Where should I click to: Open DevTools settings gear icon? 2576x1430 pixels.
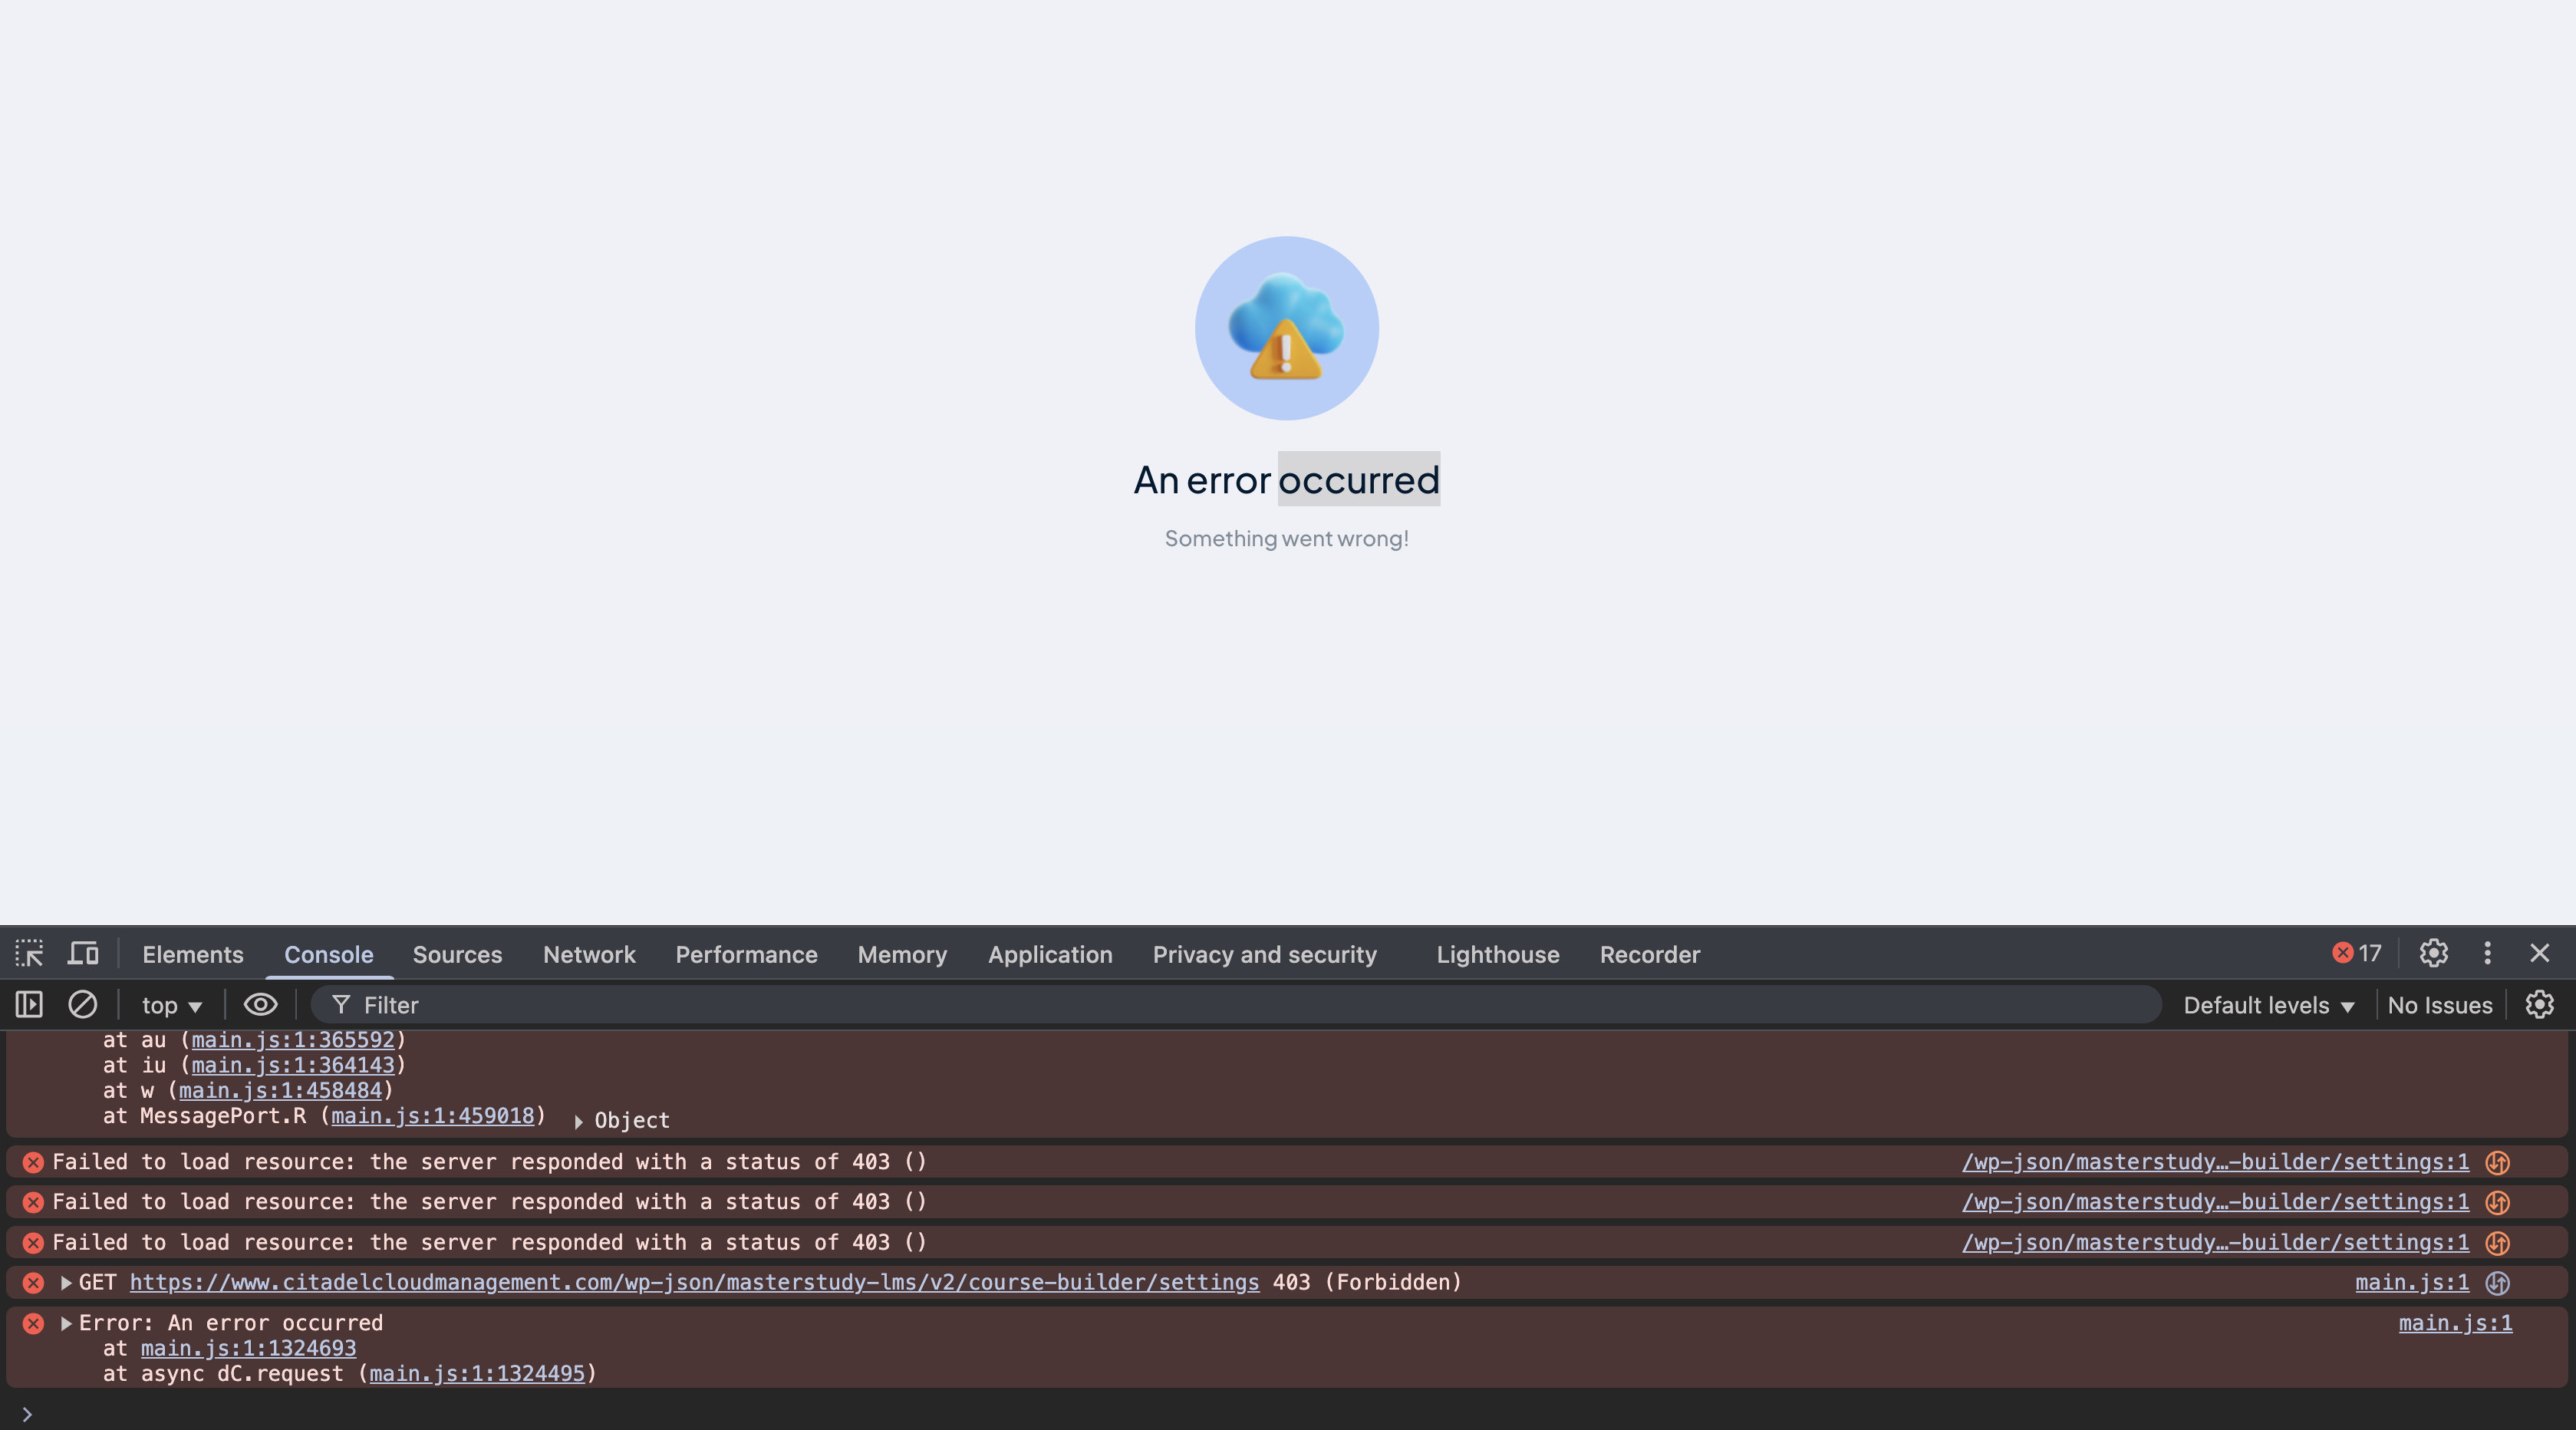(x=2433, y=953)
